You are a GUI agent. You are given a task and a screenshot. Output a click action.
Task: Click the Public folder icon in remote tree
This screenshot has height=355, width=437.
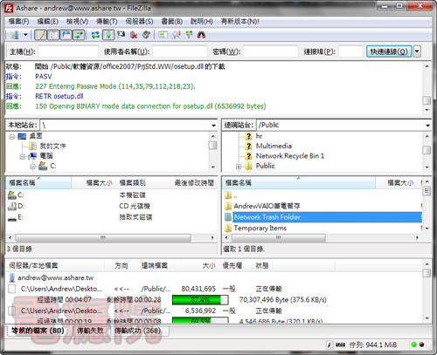[x=248, y=166]
